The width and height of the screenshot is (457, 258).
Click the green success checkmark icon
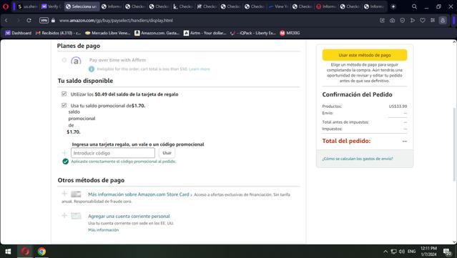click(x=66, y=162)
